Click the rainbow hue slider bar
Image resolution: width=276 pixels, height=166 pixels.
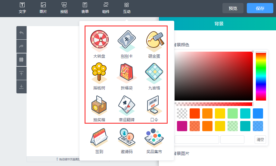261,77
